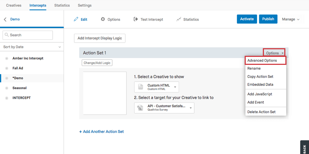Click the pencil Edit icon
Viewport: 309px width, 154px height.
(x=76, y=19)
